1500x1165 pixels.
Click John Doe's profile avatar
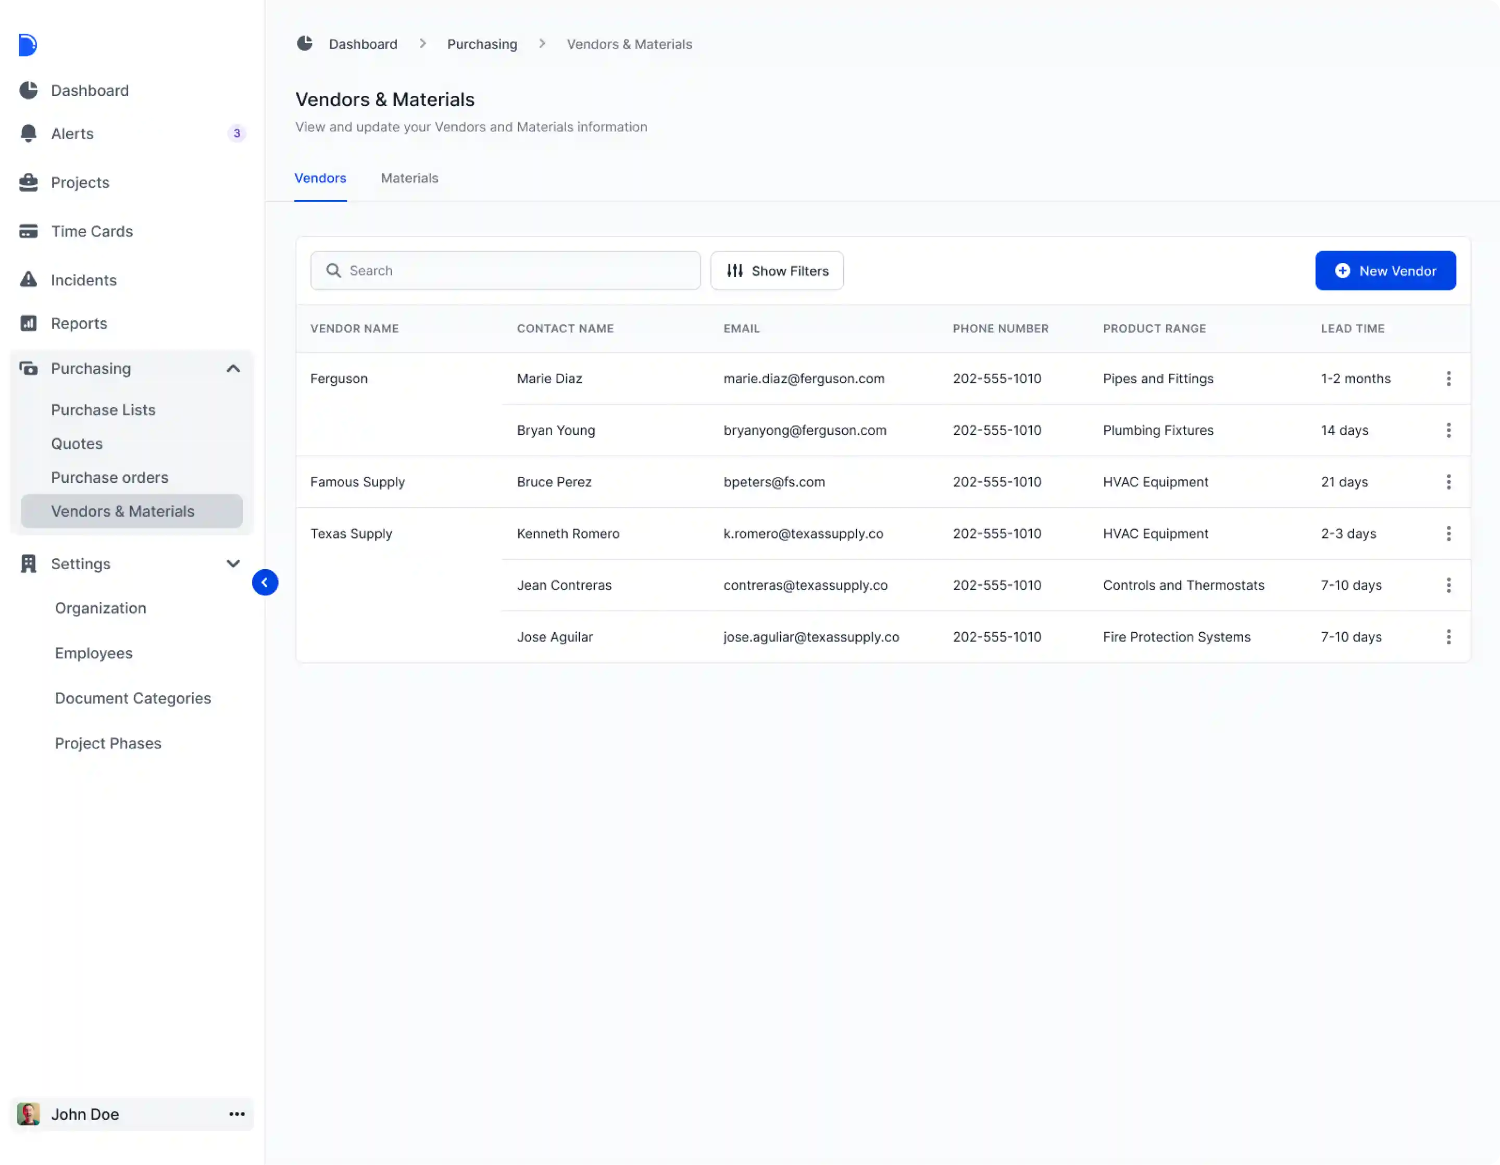28,1114
